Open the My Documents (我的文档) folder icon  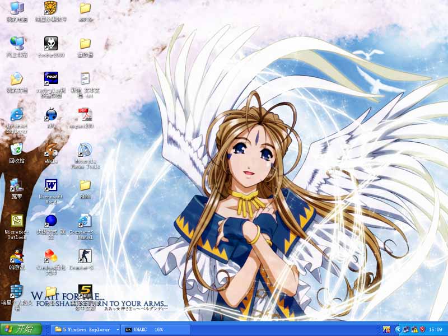coord(17,82)
